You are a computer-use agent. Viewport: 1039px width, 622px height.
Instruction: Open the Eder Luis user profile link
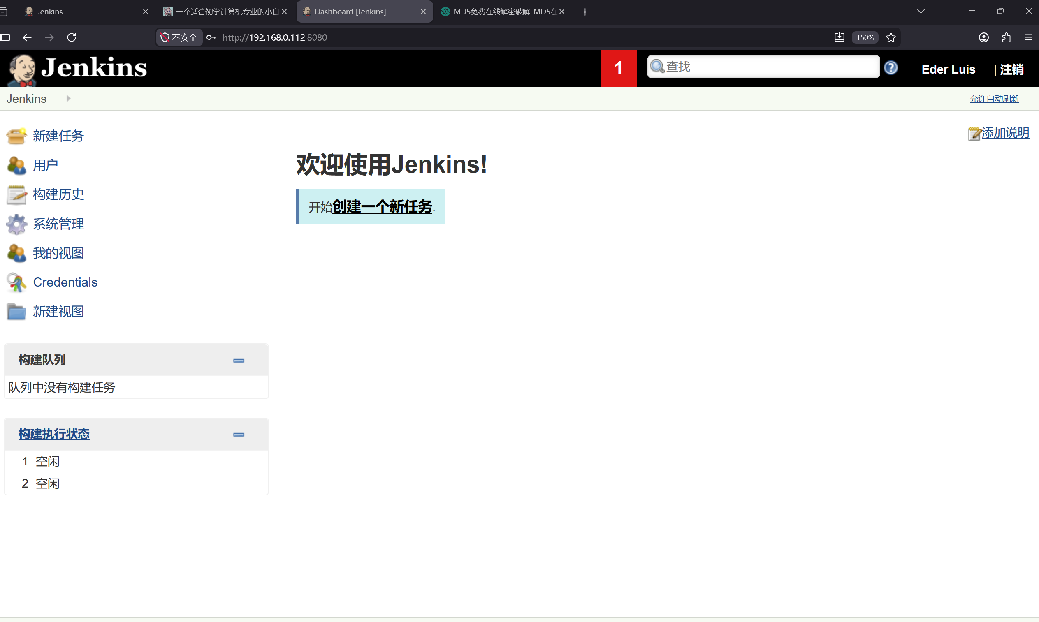(949, 69)
